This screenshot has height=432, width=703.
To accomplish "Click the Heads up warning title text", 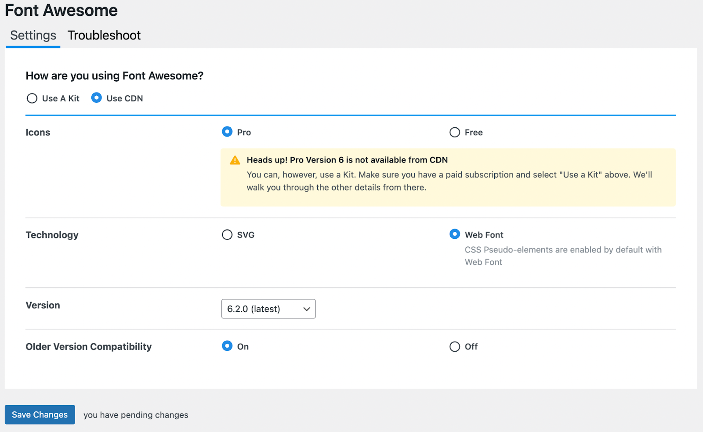I will (x=347, y=160).
